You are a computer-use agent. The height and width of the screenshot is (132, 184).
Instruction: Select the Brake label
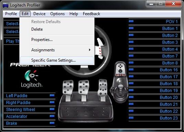click(11, 123)
